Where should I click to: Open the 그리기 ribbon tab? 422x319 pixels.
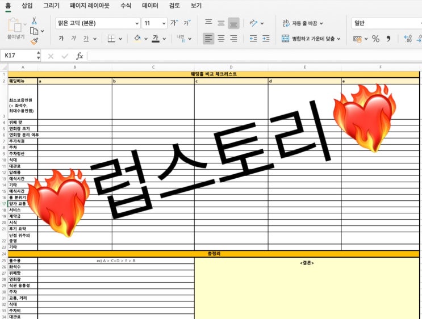pos(52,6)
